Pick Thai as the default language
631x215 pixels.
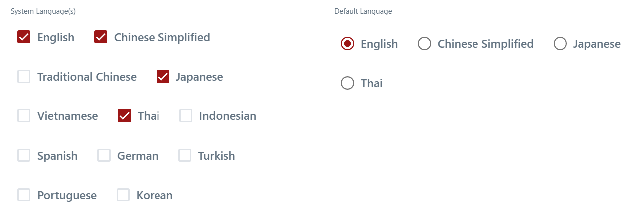[x=347, y=83]
